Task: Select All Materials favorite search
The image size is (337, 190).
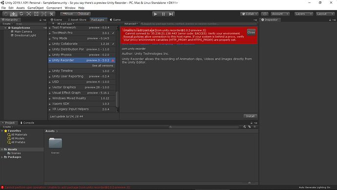Action: (19, 135)
